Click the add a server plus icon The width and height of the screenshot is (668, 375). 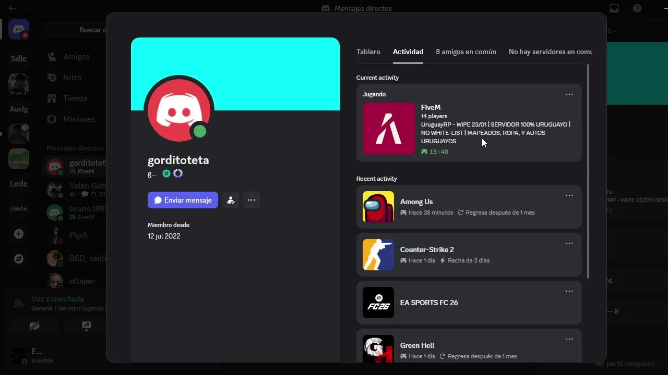(19, 234)
